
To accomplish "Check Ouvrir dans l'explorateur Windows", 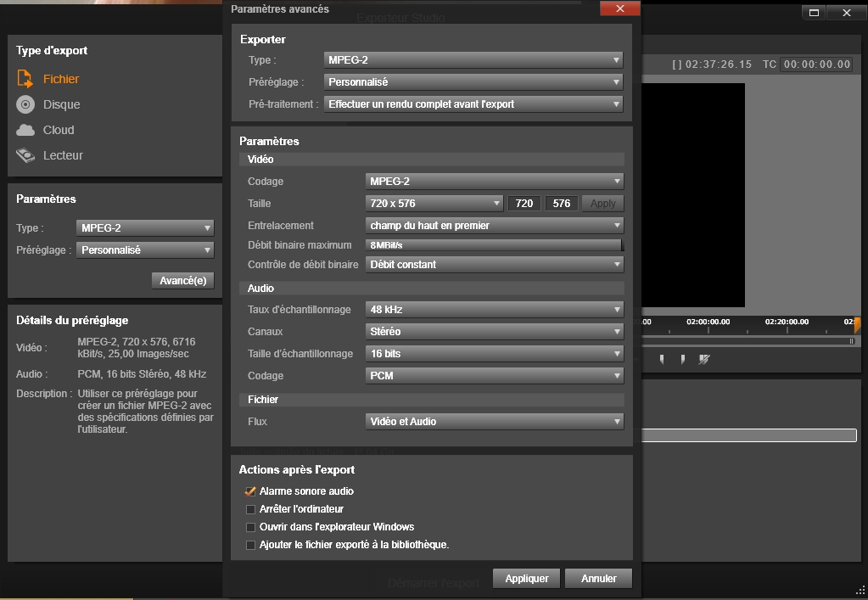I will coord(250,527).
